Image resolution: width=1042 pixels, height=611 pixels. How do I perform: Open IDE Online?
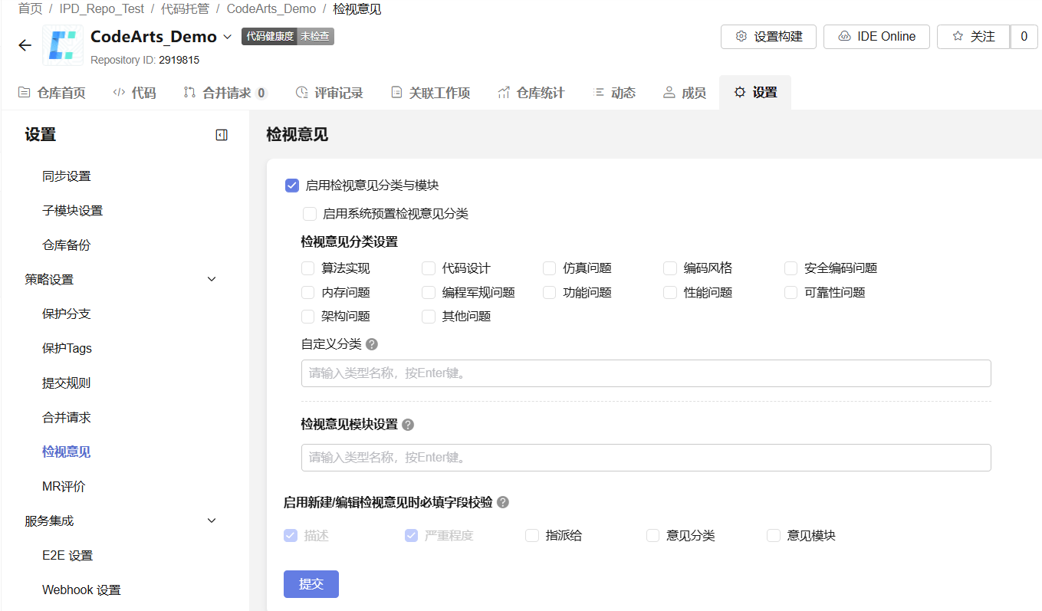[876, 37]
